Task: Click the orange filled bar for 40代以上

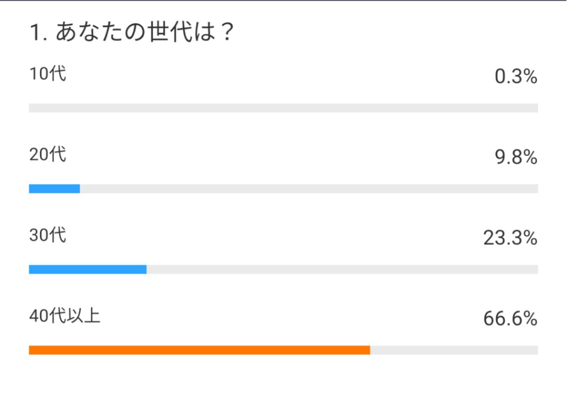Action: (x=199, y=350)
